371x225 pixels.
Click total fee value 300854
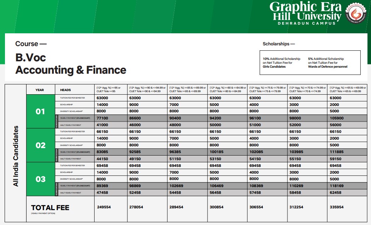(x=217, y=207)
